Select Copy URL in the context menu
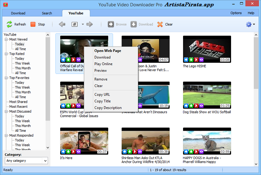This screenshot has width=261, height=175. pos(102,94)
